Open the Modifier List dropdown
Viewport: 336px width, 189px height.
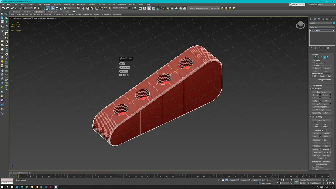(x=322, y=27)
